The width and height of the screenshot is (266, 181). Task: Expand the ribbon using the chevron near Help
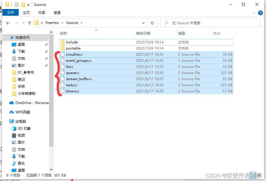coord(254,13)
